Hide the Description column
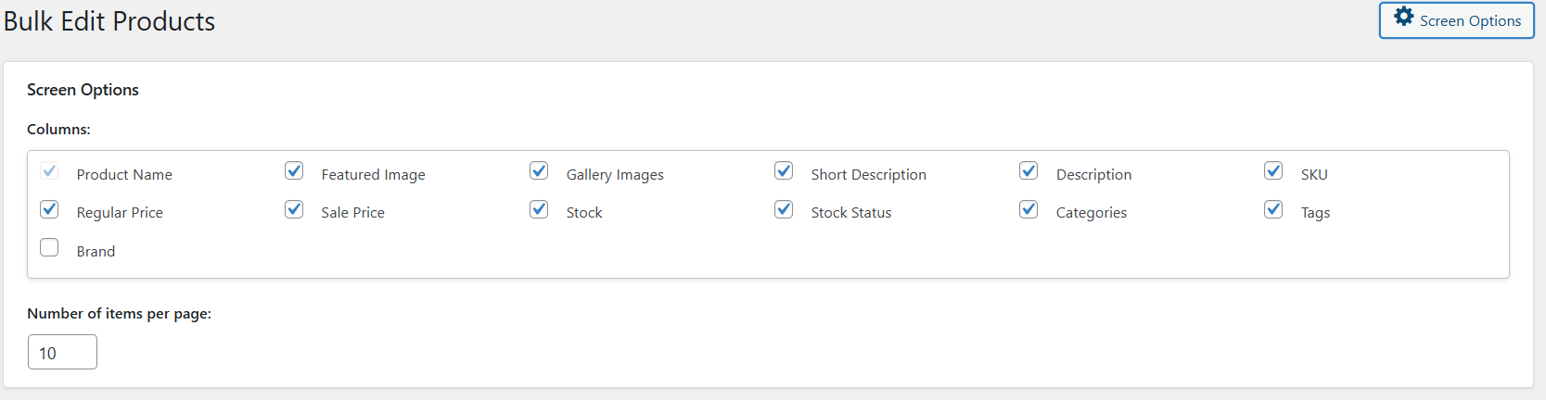Viewport: 1546px width, 400px height. 1029,171
